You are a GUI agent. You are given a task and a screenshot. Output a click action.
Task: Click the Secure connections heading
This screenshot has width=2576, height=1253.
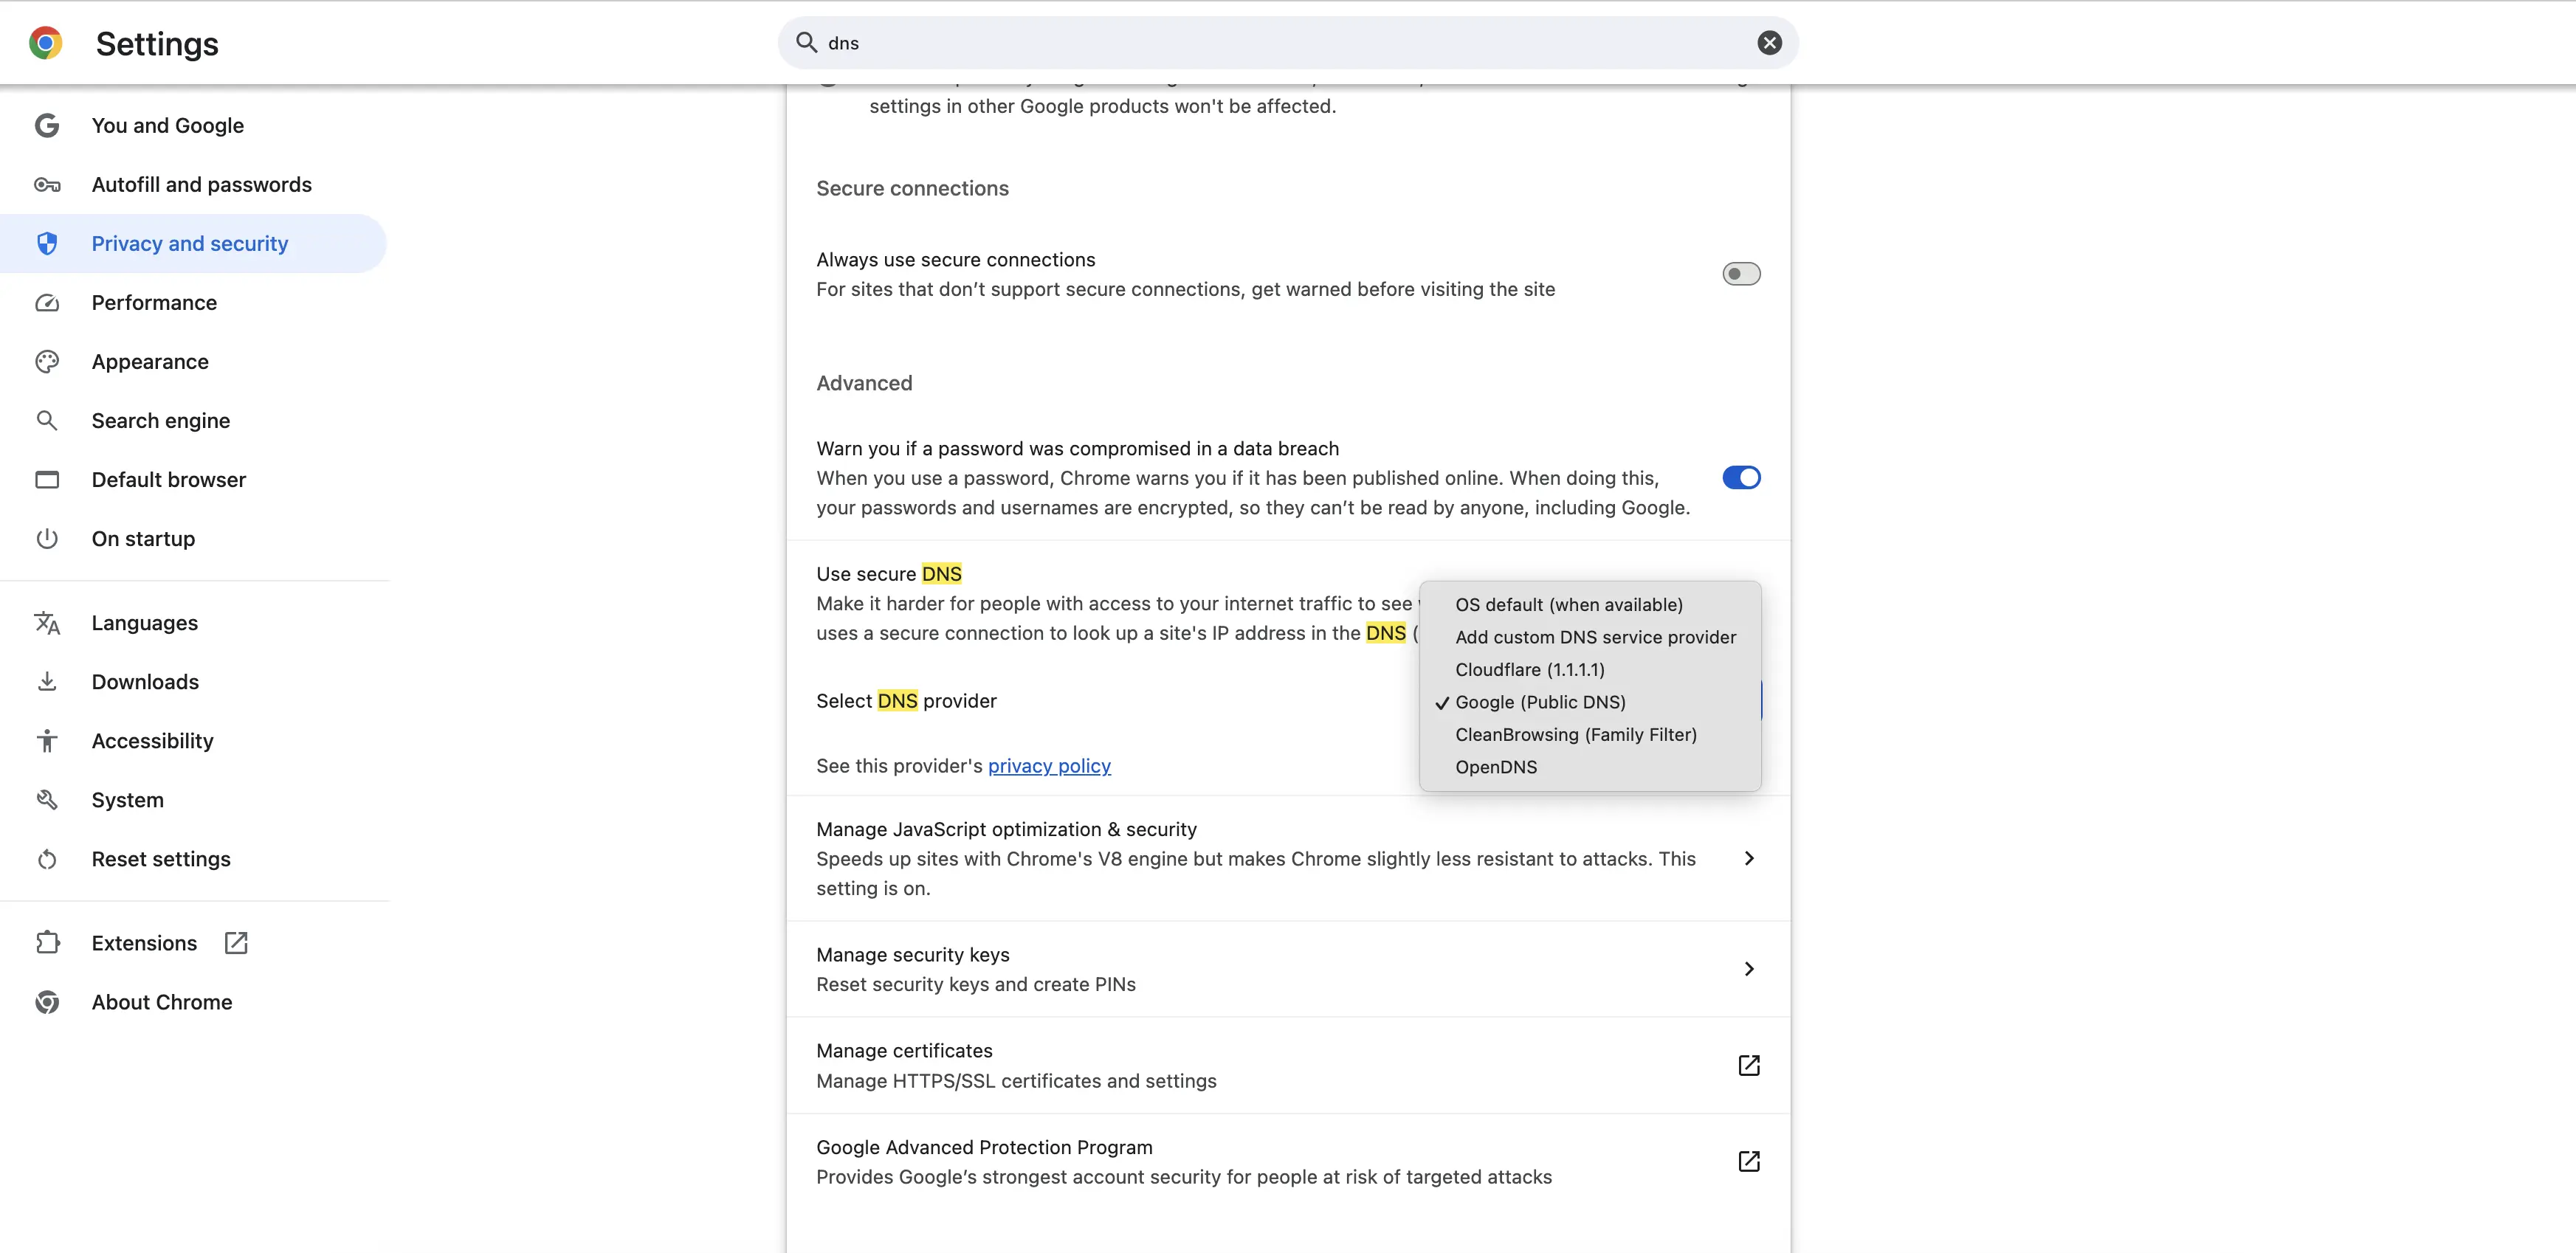pyautogui.click(x=912, y=188)
